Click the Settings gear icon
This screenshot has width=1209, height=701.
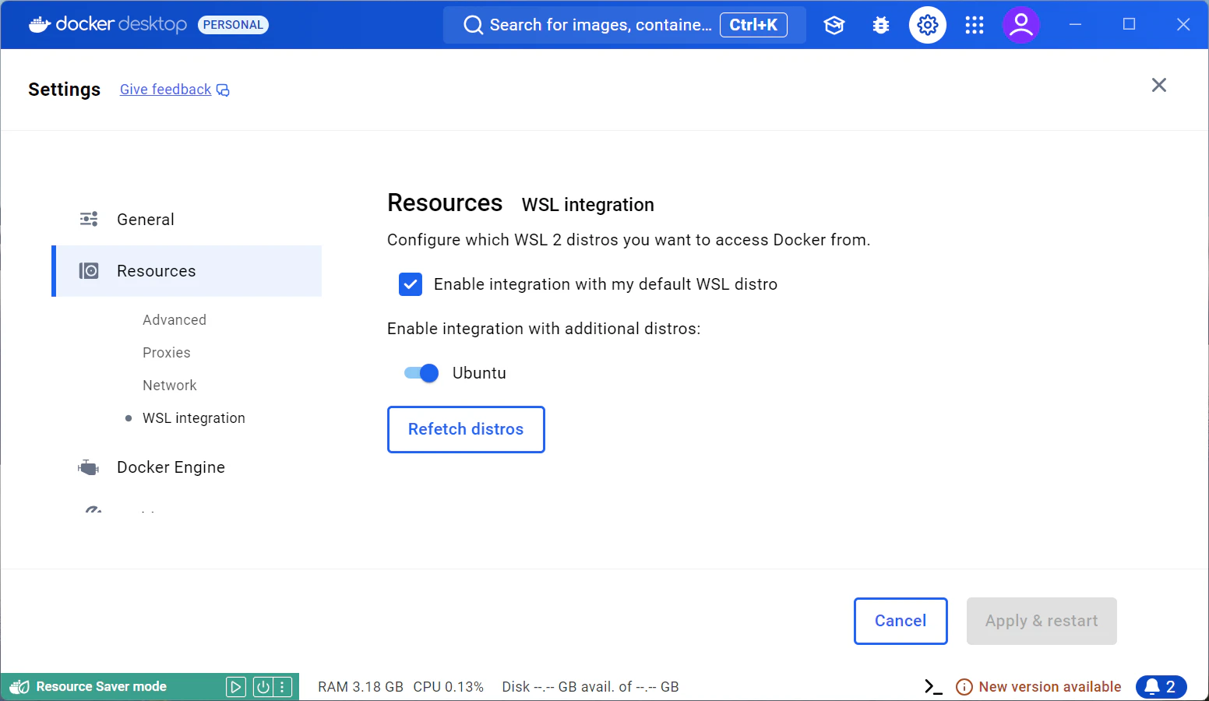point(928,25)
